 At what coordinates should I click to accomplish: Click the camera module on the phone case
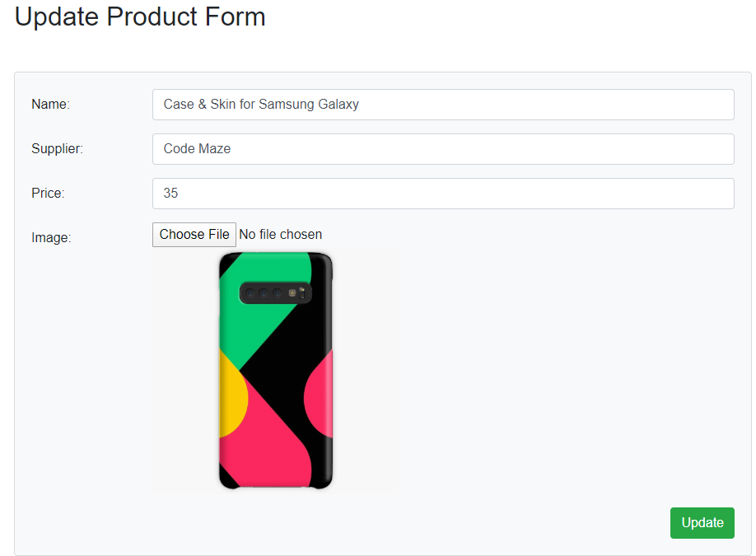[275, 292]
